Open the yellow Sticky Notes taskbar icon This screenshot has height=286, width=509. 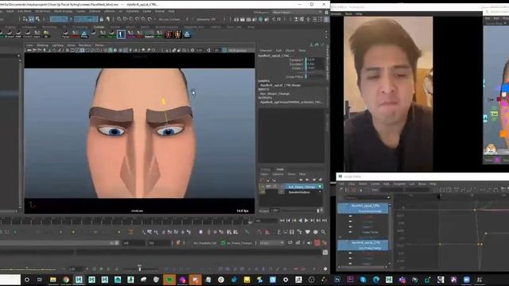pos(247,280)
